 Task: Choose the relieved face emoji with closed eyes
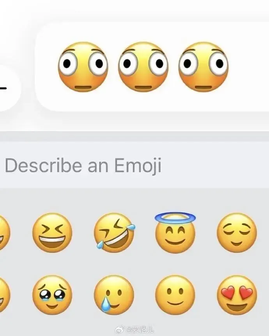click(x=237, y=233)
